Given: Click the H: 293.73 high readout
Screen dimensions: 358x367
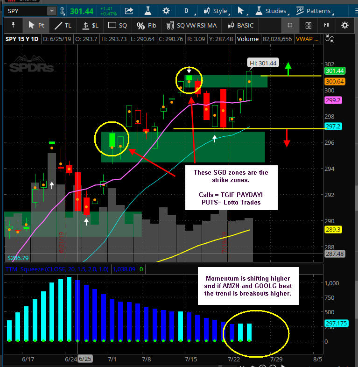Looking at the screenshot, I should coord(114,39).
